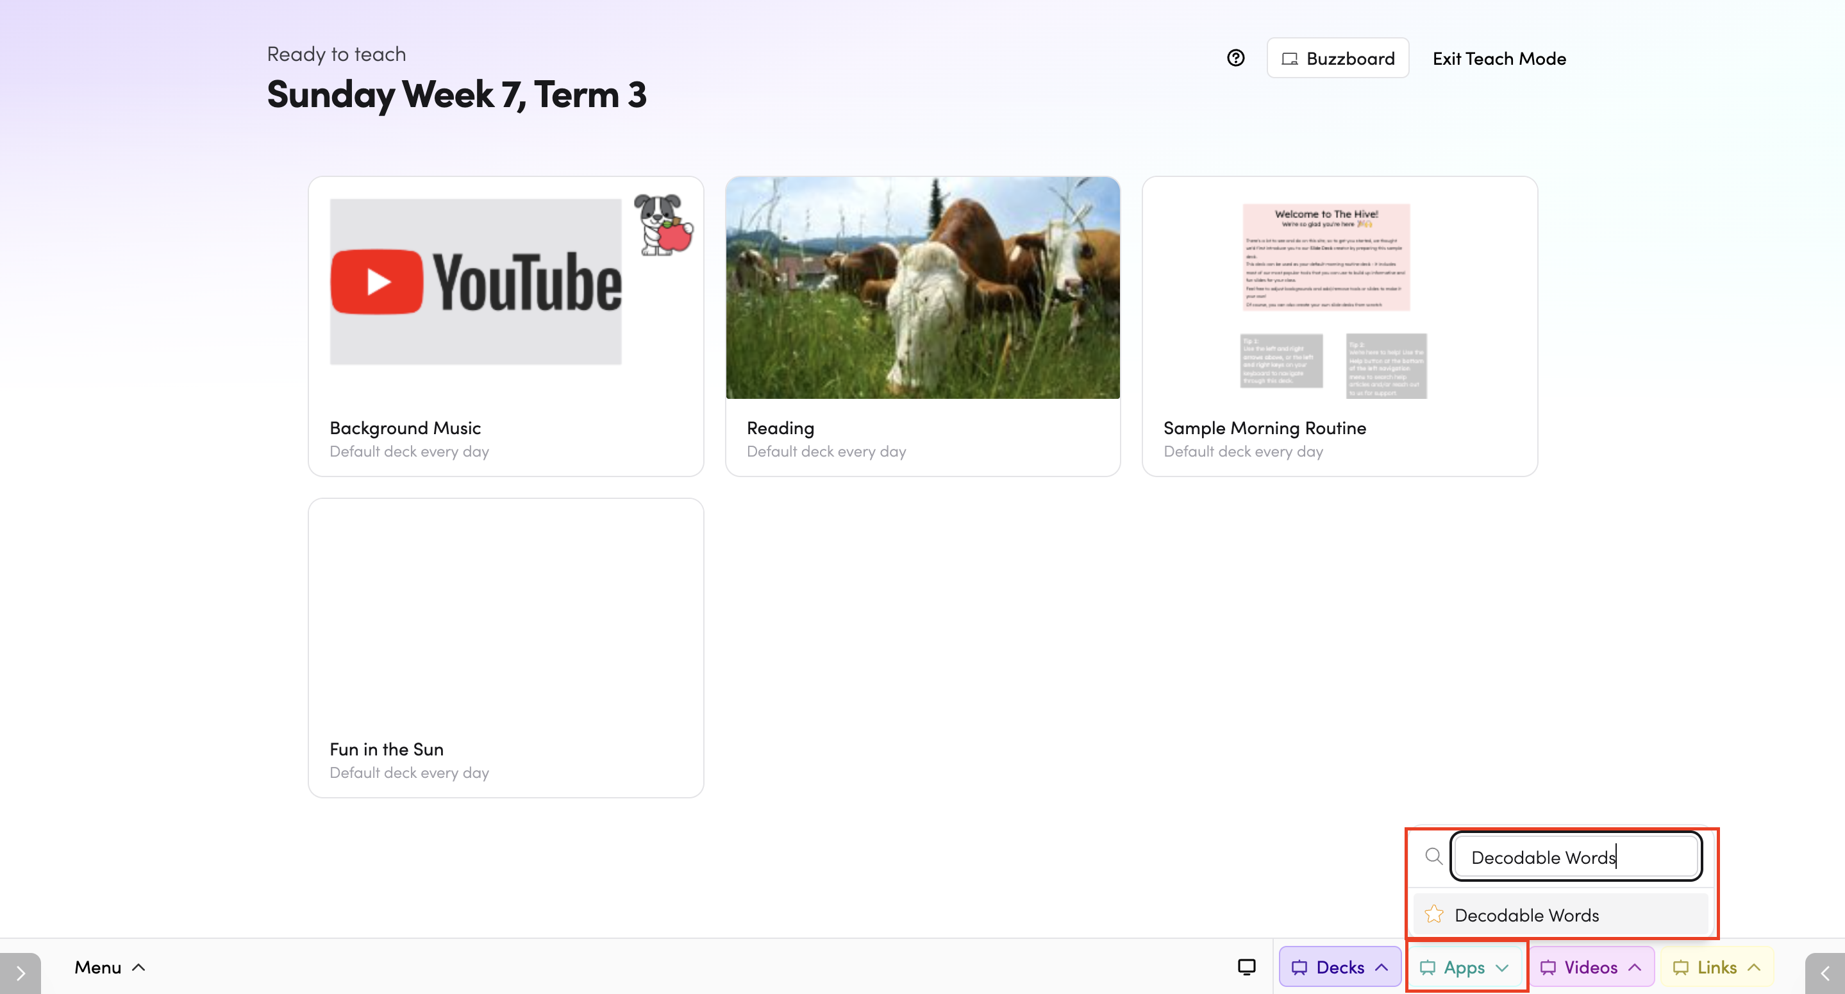Open the help question mark icon
Viewport: 1845px width, 994px height.
click(1235, 58)
